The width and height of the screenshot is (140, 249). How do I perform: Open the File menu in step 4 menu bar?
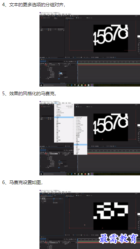[x=41, y=14]
